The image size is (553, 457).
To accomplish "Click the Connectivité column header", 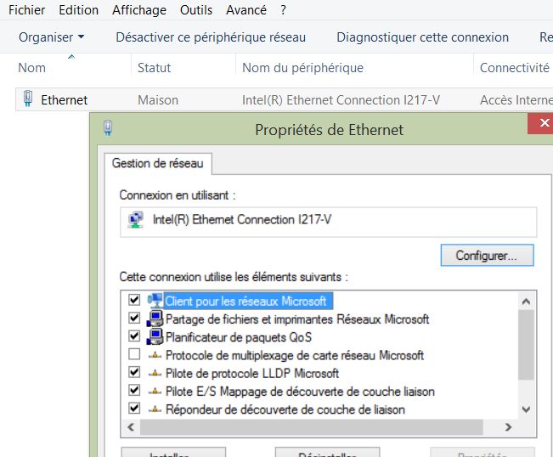I will [x=514, y=67].
